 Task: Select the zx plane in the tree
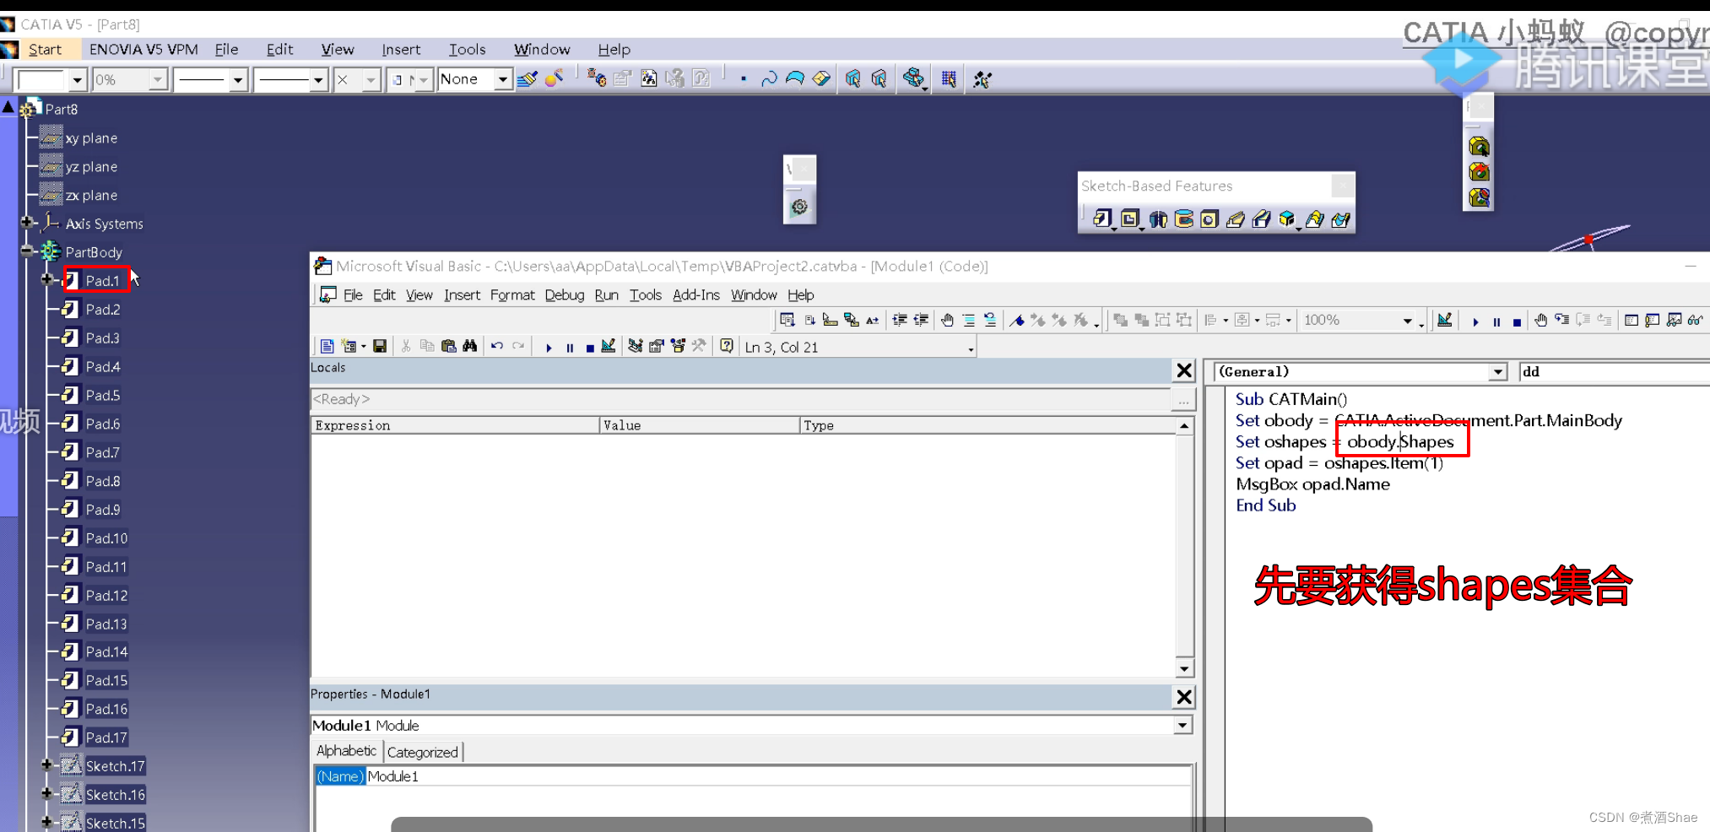pos(91,195)
